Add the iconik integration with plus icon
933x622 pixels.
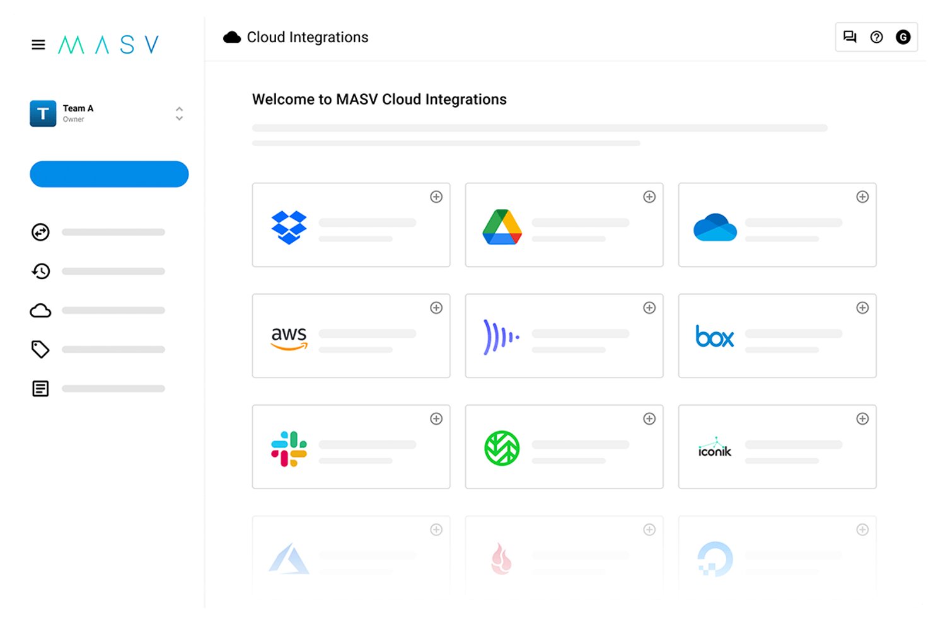(862, 418)
